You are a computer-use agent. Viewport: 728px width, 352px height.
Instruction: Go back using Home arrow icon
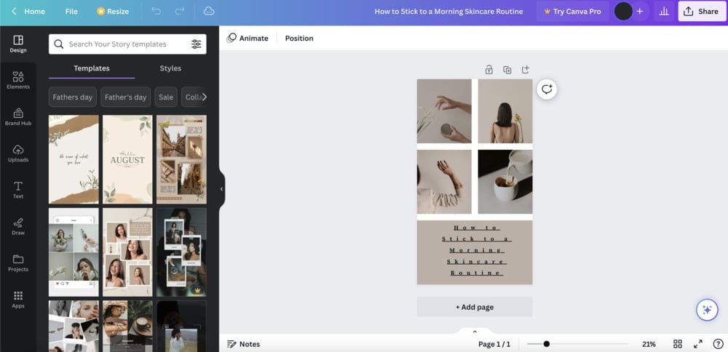(14, 11)
